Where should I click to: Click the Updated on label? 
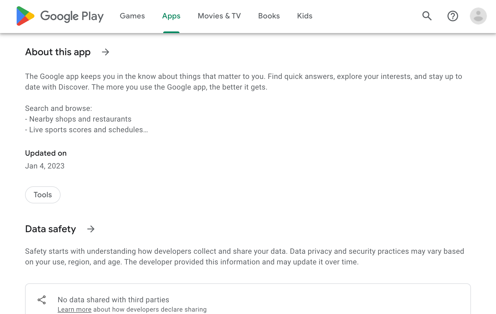tap(46, 153)
